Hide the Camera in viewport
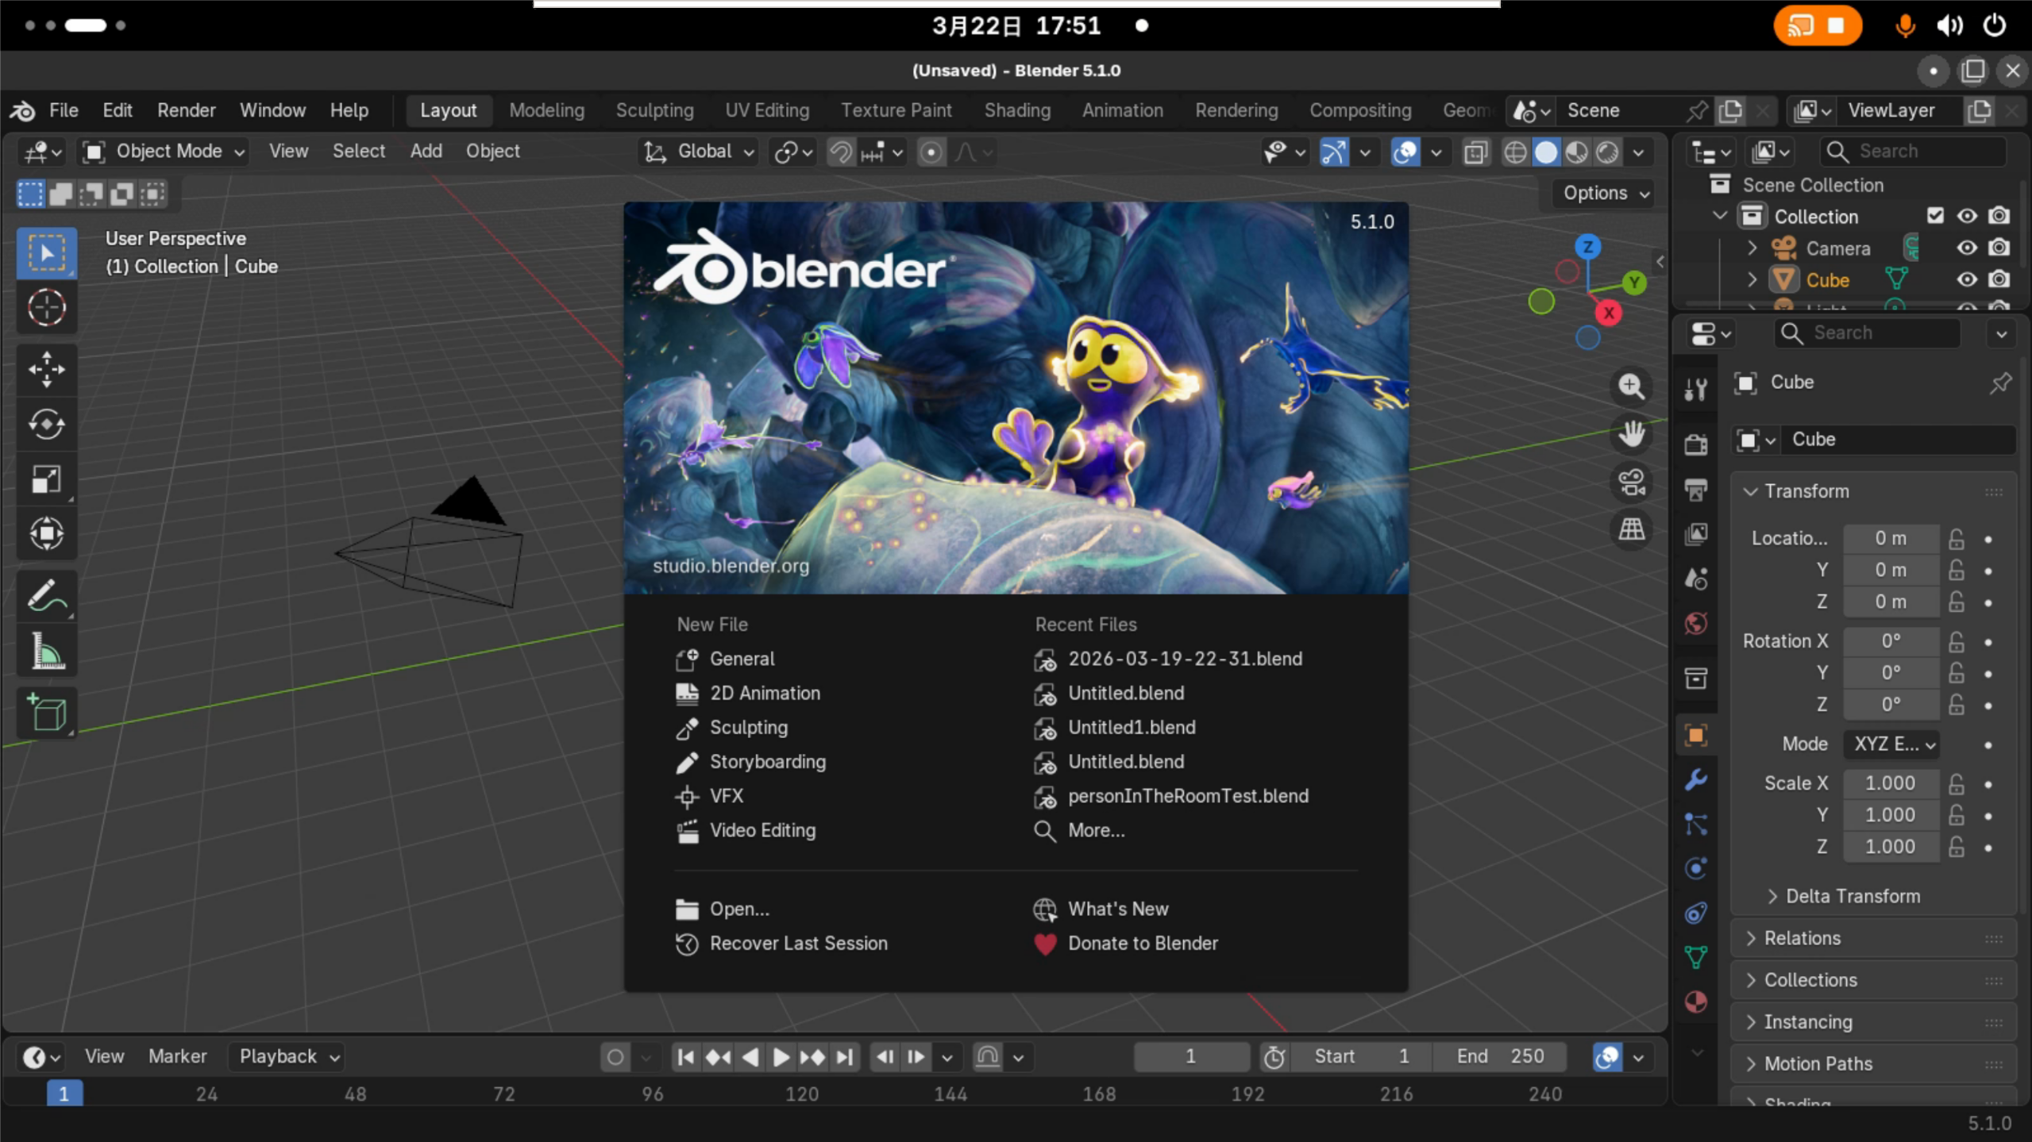Screen dimensions: 2032x1142 pyautogui.click(x=1967, y=248)
